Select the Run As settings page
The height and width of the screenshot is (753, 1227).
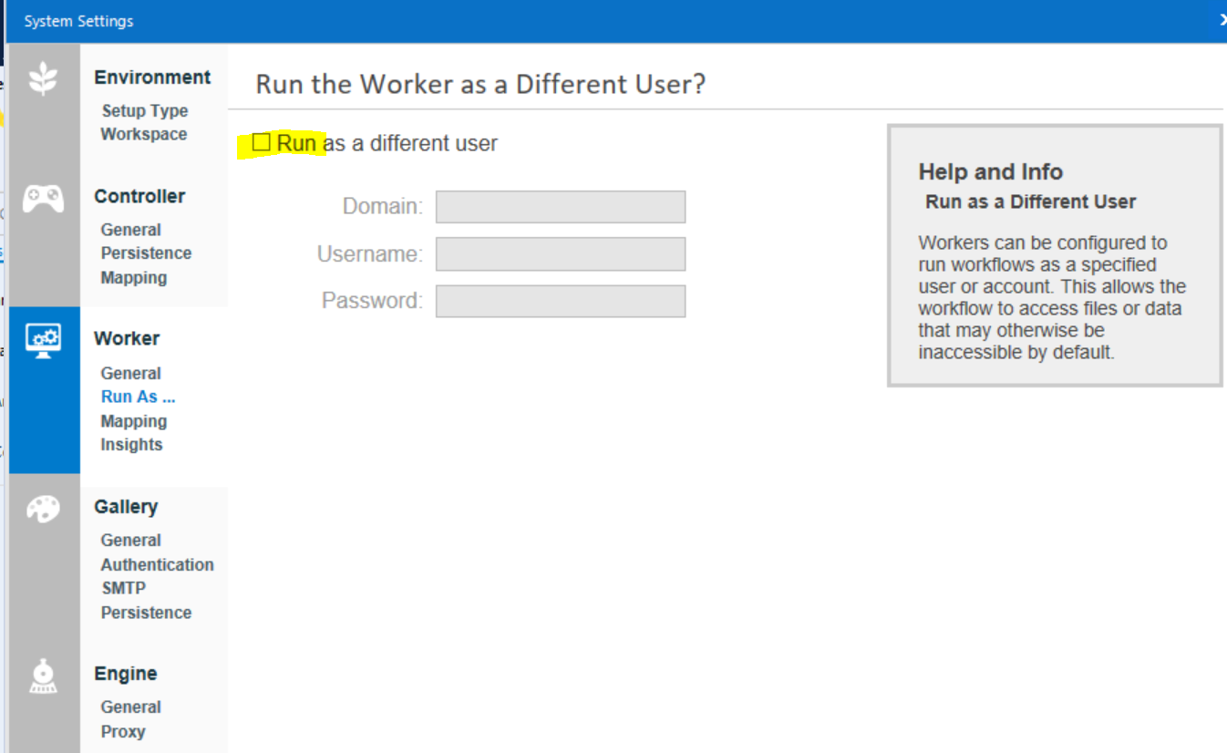click(x=138, y=397)
